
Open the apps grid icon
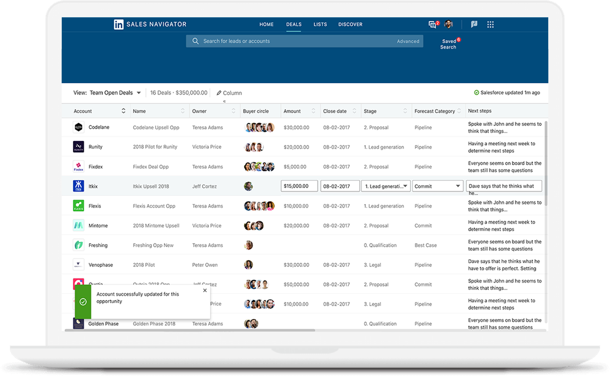point(490,24)
